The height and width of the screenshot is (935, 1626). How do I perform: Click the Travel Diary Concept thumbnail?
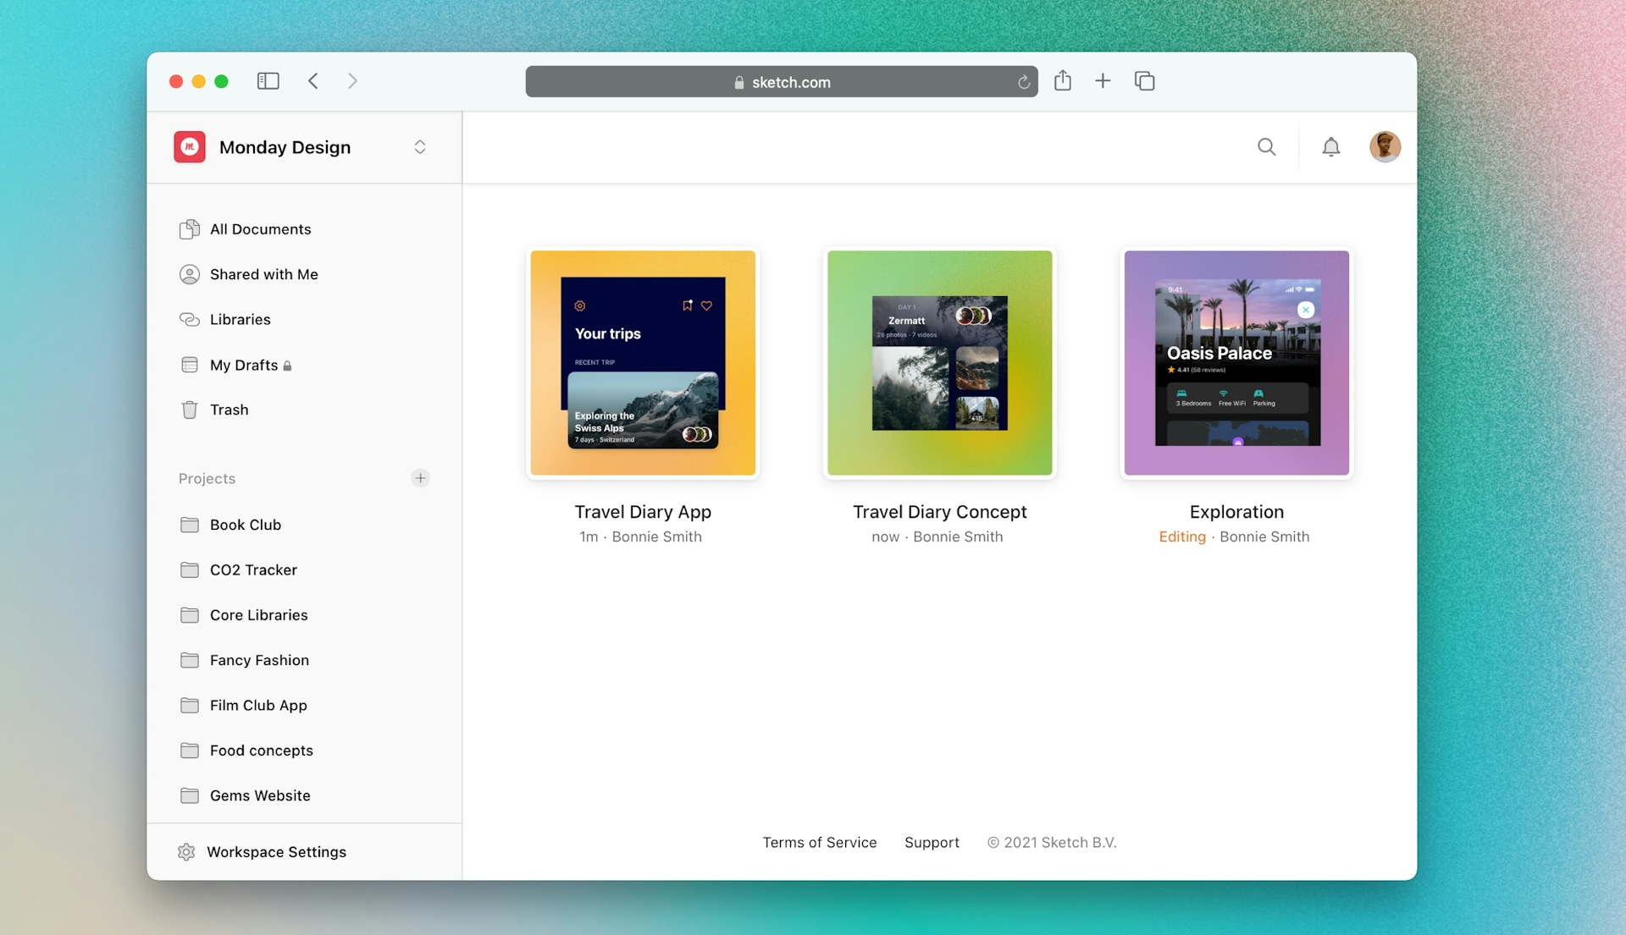pos(939,363)
